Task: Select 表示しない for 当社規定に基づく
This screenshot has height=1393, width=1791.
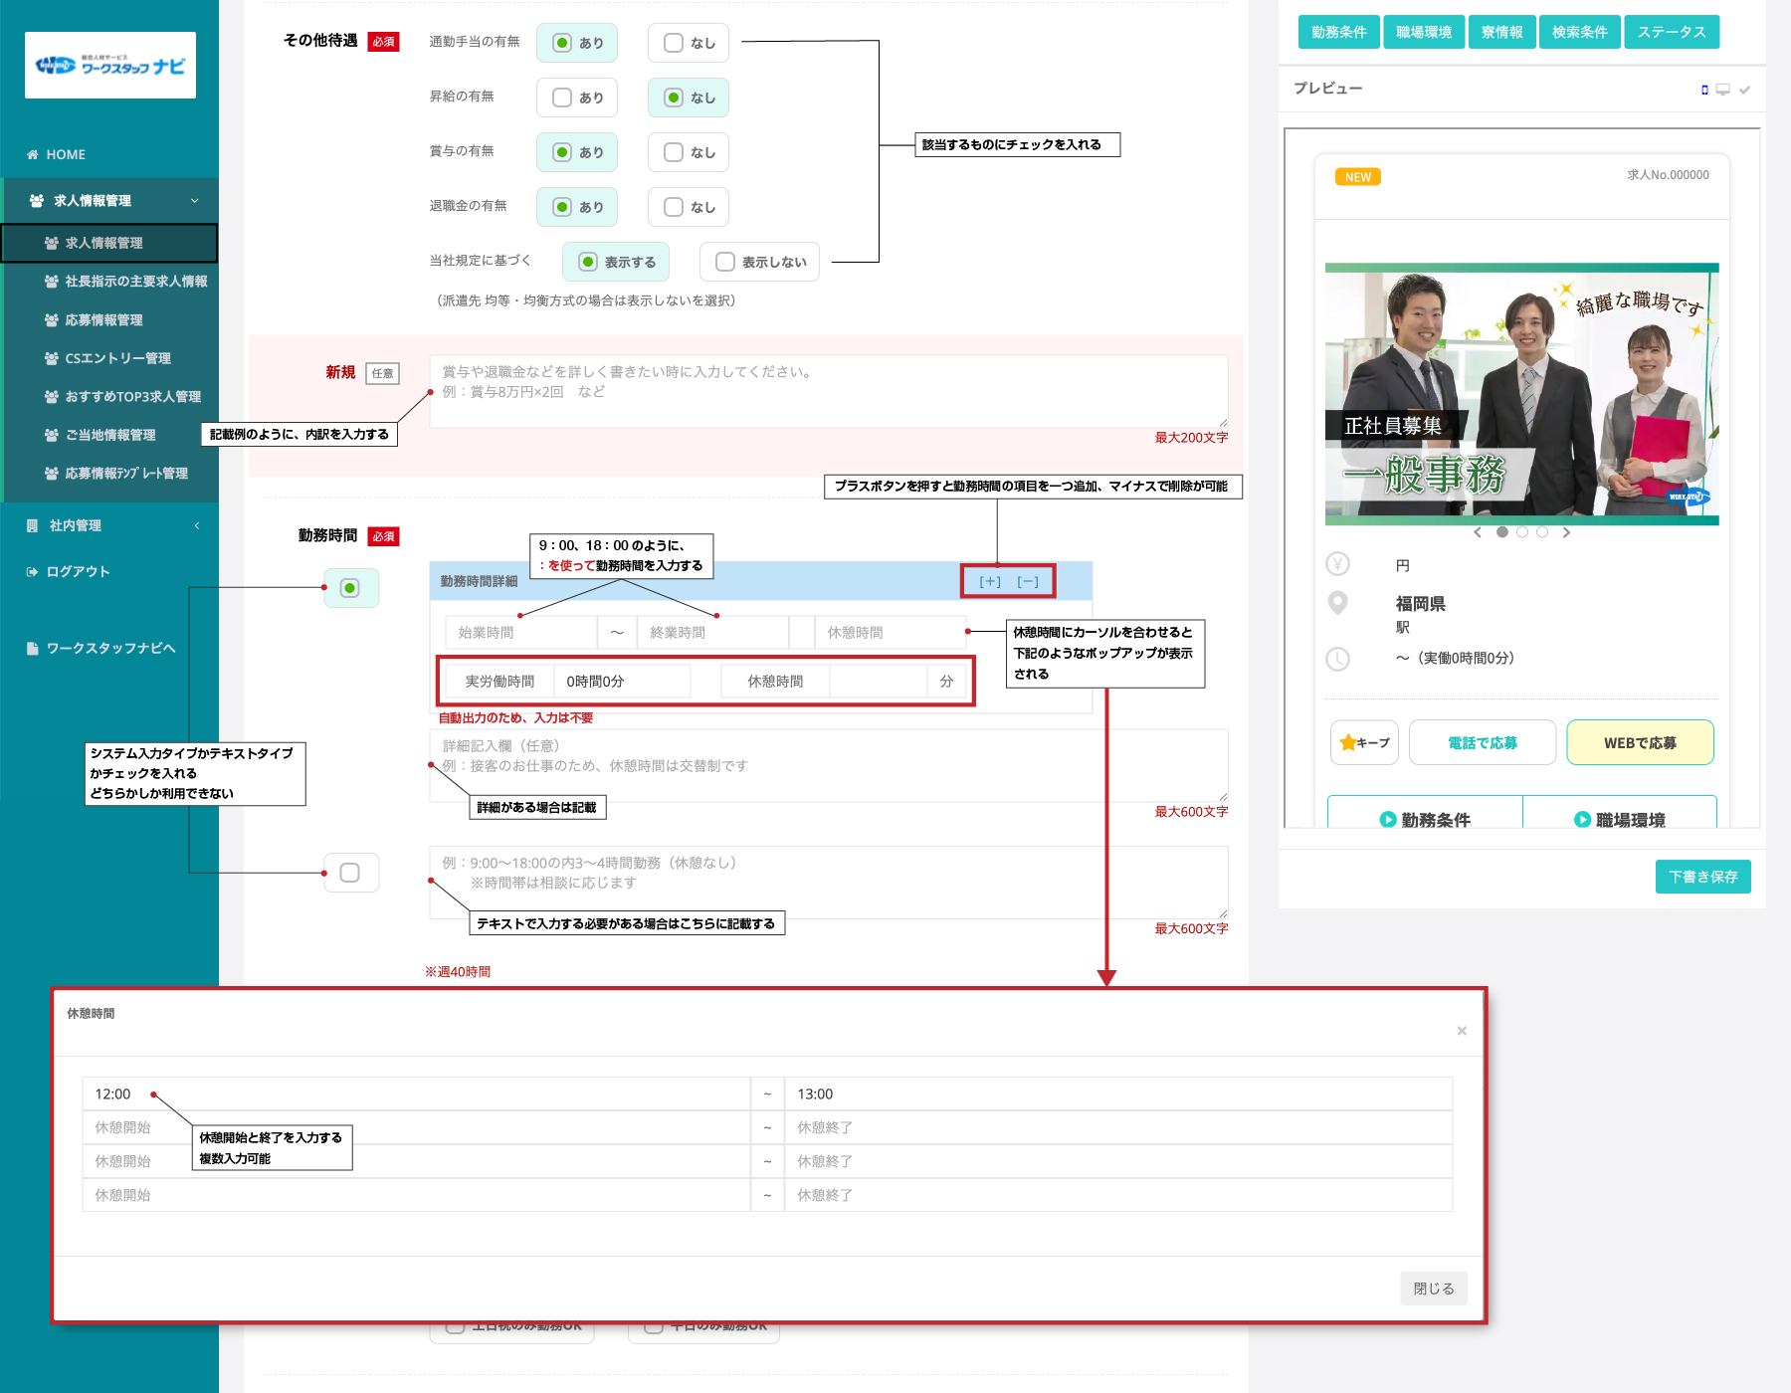Action: click(x=759, y=262)
